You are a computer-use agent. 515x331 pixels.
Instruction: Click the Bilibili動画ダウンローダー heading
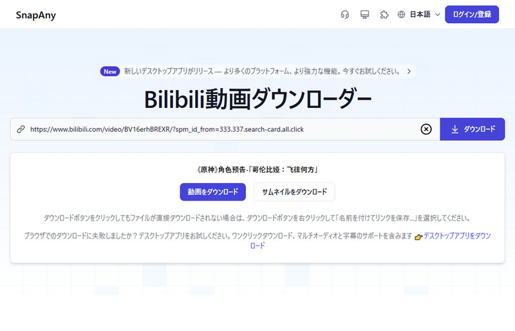pyautogui.click(x=258, y=100)
